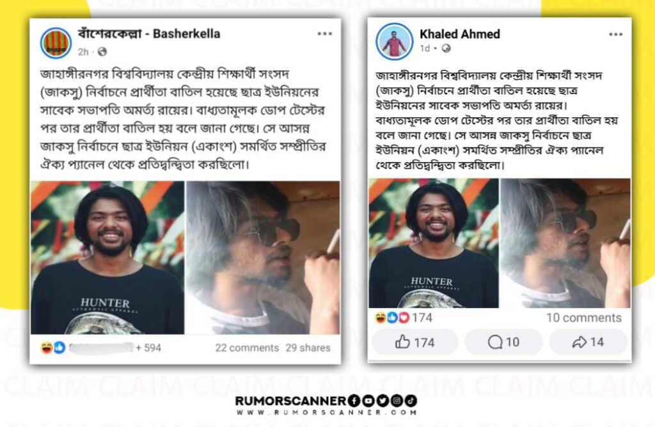The image size is (655, 427).
Task: Open the HUNTER shirt photo in the left post
Action: click(x=107, y=257)
